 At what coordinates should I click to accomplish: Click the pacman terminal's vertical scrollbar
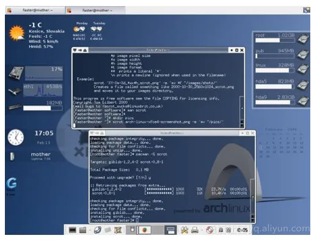(x=252, y=196)
